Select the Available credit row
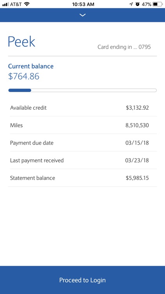Screen dimensions: 165x294 [82, 108]
